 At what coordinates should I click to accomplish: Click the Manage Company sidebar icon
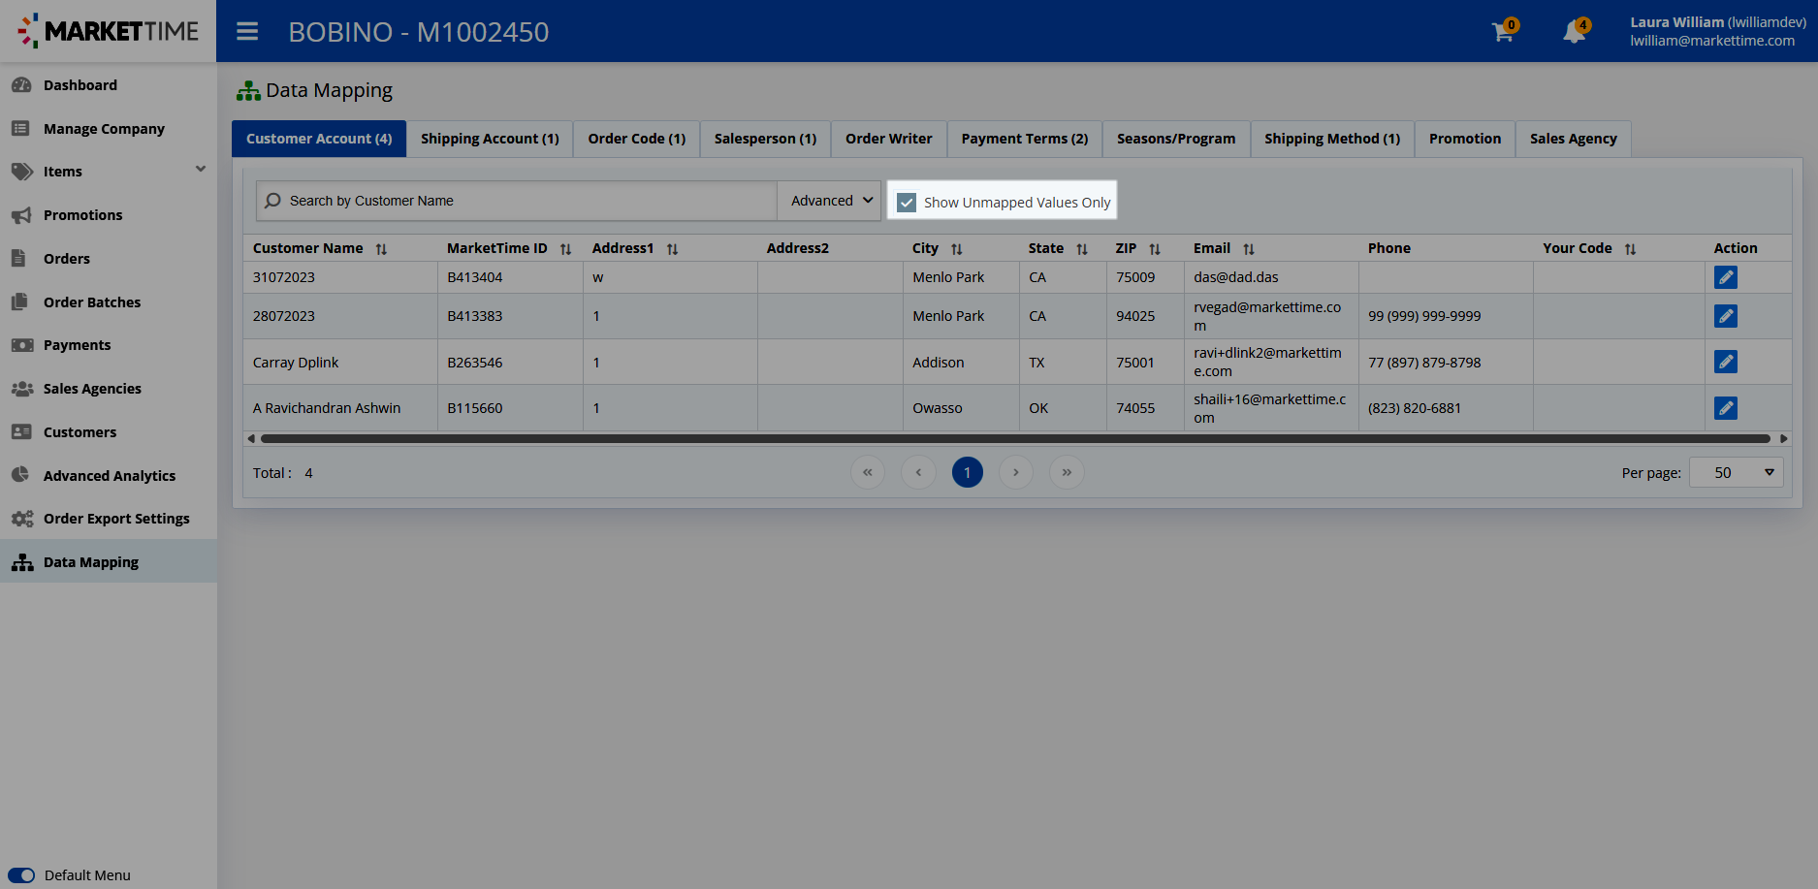tap(21, 129)
